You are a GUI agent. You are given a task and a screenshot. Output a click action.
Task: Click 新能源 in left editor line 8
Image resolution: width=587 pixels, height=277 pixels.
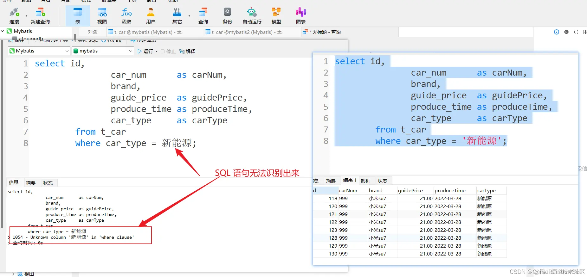point(177,143)
